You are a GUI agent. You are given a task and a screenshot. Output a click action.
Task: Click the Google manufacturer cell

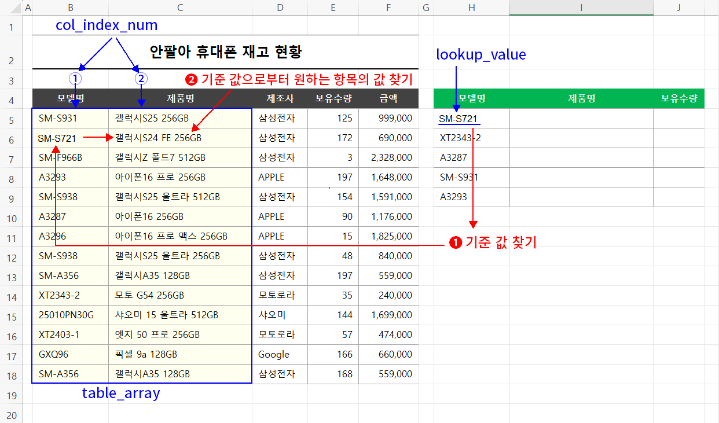(x=280, y=355)
